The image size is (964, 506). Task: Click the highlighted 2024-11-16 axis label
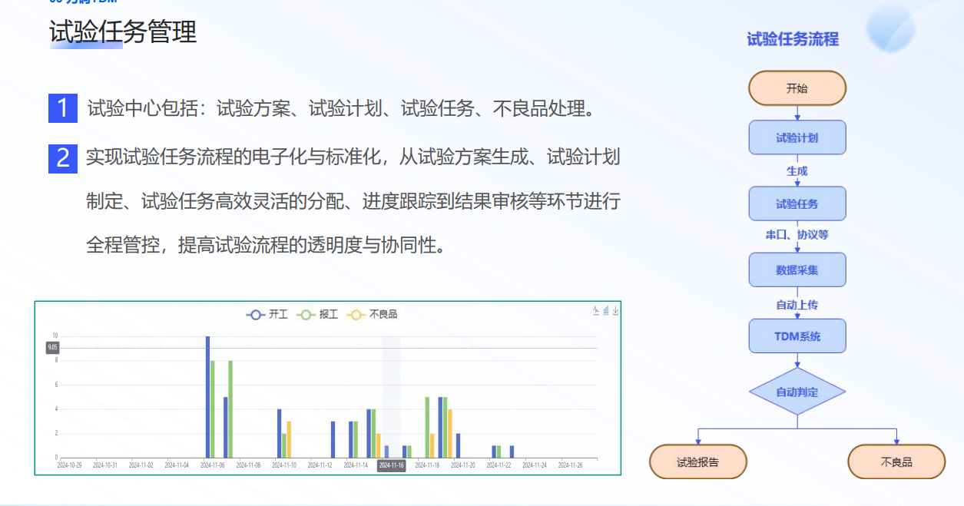tap(391, 465)
